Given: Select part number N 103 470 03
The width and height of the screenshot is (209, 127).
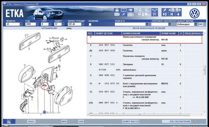Looking at the screenshot, I should coord(109,84).
